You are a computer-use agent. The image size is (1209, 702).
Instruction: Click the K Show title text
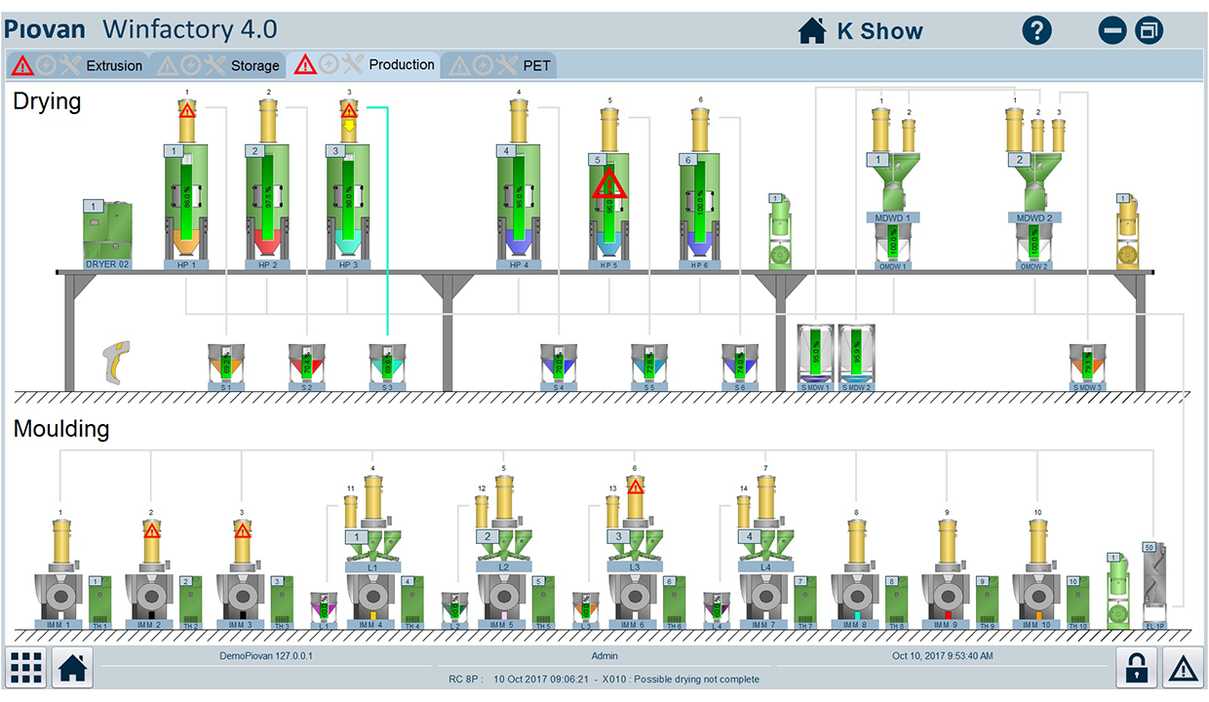coord(880,31)
